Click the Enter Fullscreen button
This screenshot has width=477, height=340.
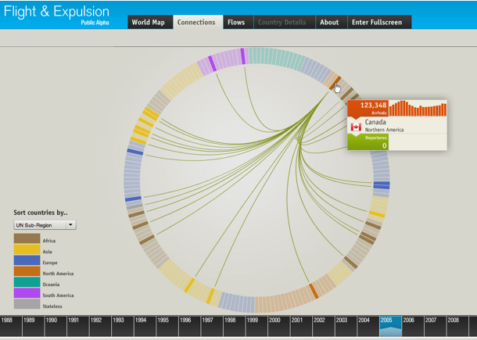click(x=377, y=22)
